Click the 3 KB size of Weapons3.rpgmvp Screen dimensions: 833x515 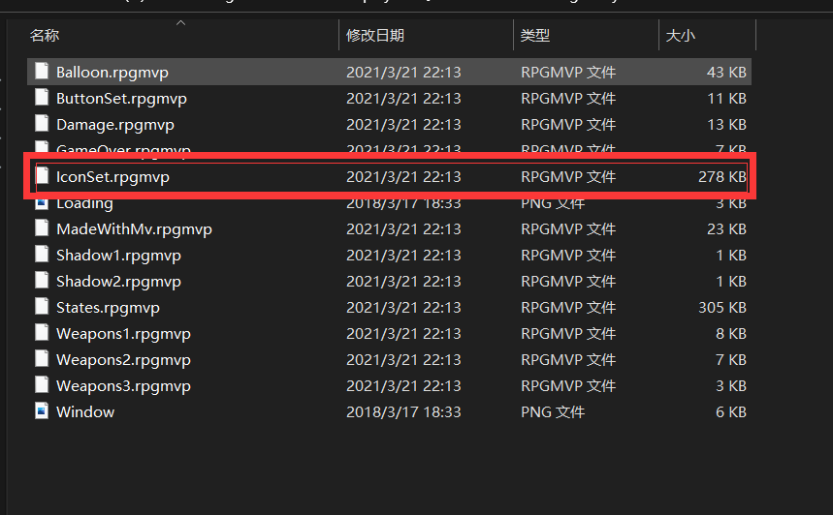pos(730,385)
